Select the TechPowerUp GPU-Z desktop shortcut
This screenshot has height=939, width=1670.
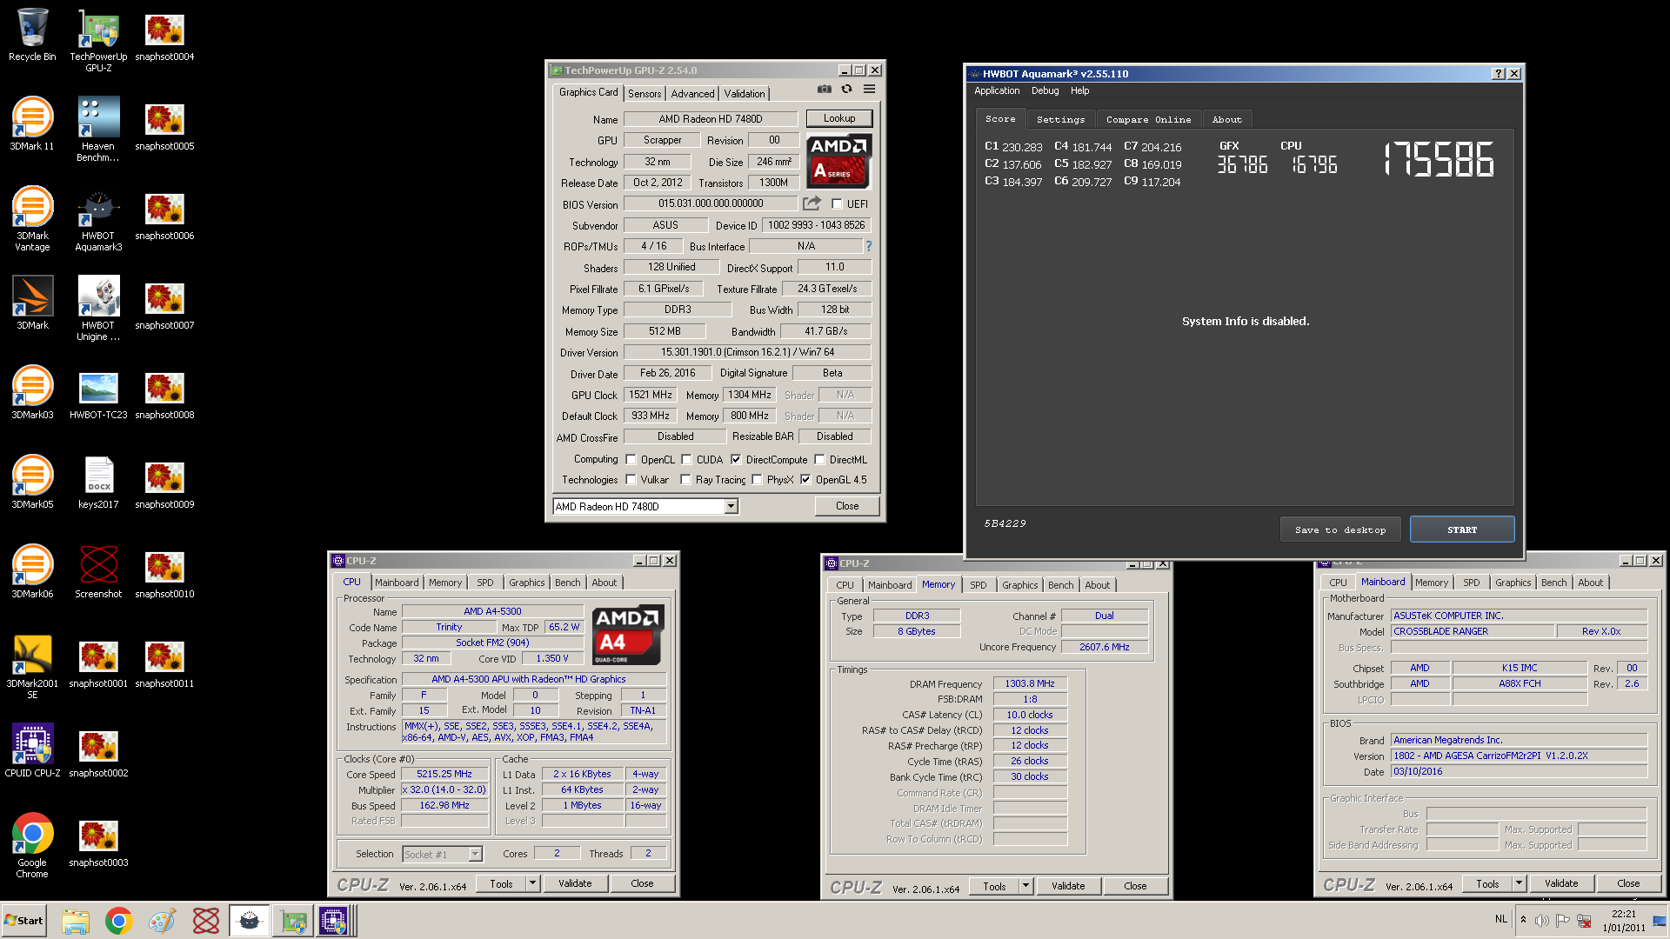98,41
